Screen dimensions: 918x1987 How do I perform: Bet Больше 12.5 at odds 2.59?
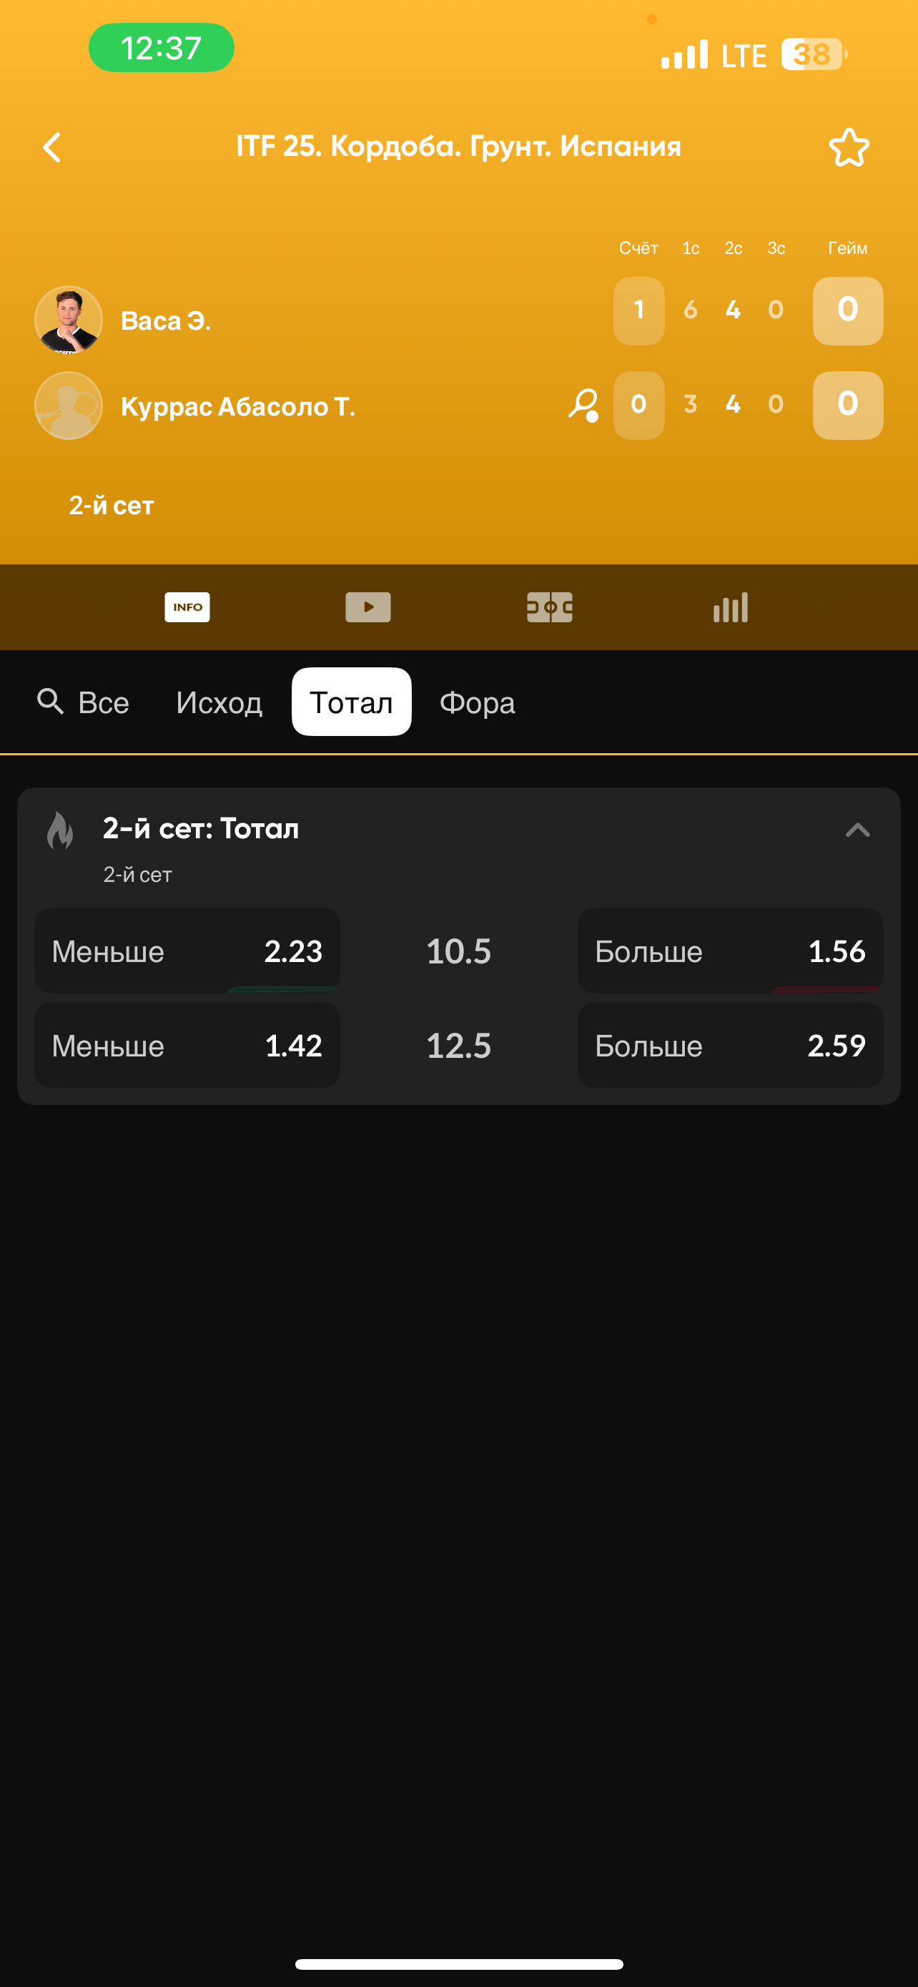click(x=730, y=1045)
